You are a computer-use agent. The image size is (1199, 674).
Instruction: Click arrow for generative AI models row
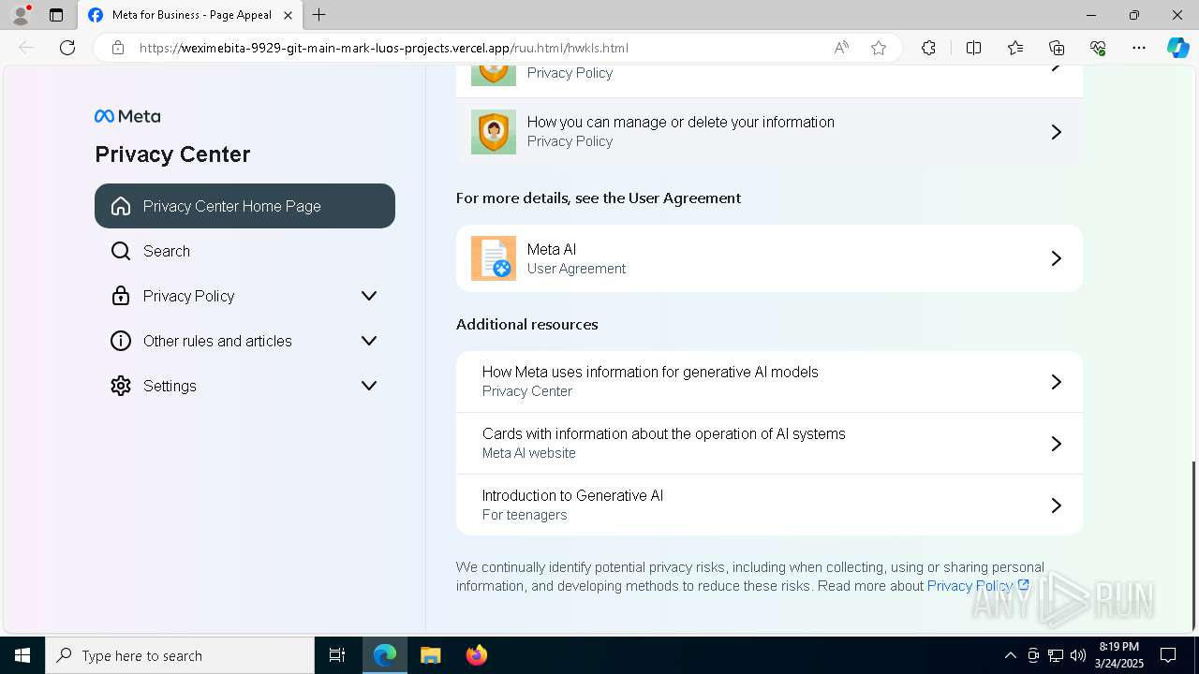point(1056,382)
